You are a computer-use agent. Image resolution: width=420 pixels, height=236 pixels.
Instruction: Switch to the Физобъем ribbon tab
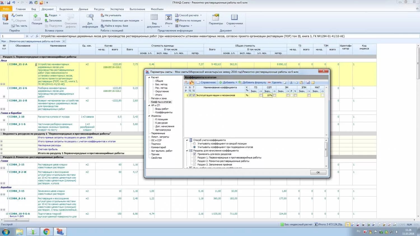tap(157, 9)
